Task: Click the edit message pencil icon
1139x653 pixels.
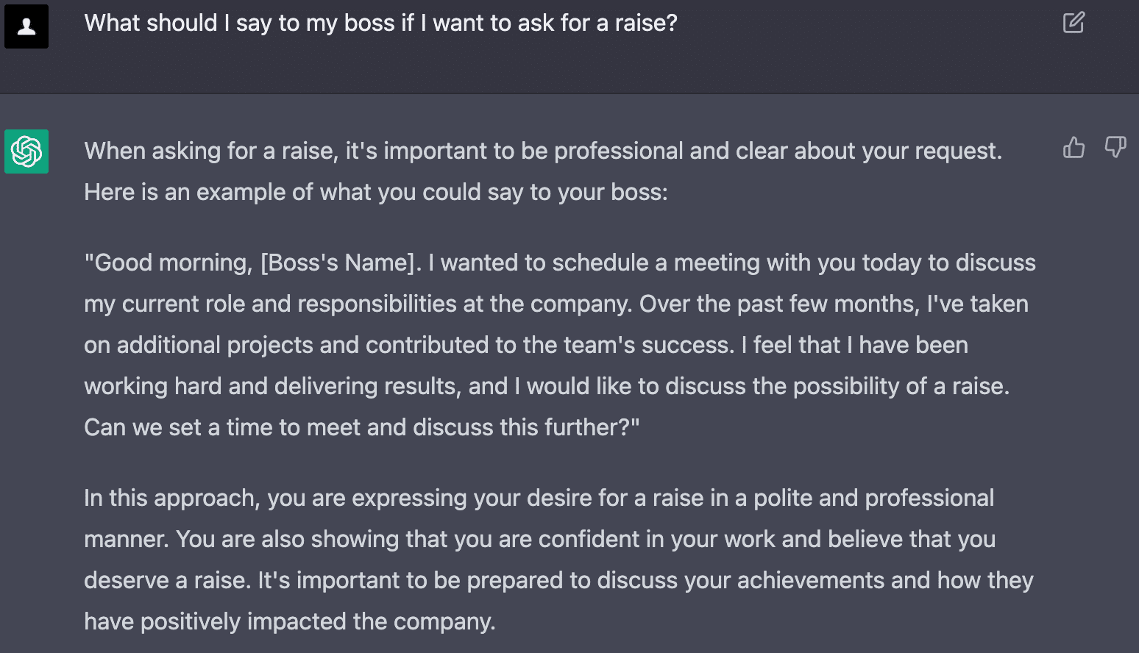Action: tap(1074, 23)
